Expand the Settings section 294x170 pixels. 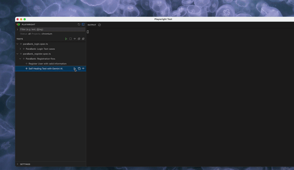pyautogui.click(x=17, y=164)
